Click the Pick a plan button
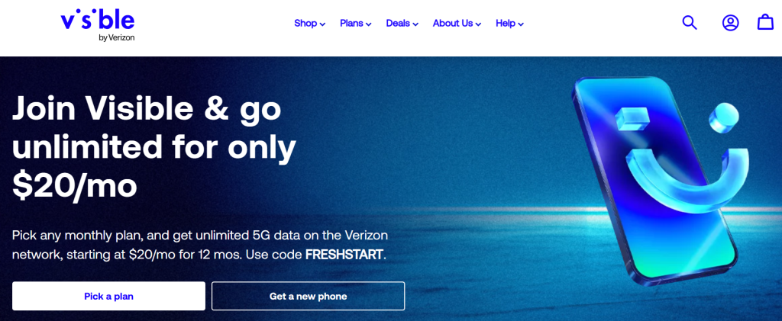Viewport: 782px width, 321px height. pos(108,296)
